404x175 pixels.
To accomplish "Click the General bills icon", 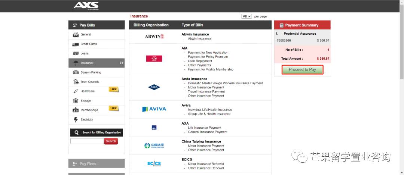I will [76, 35].
